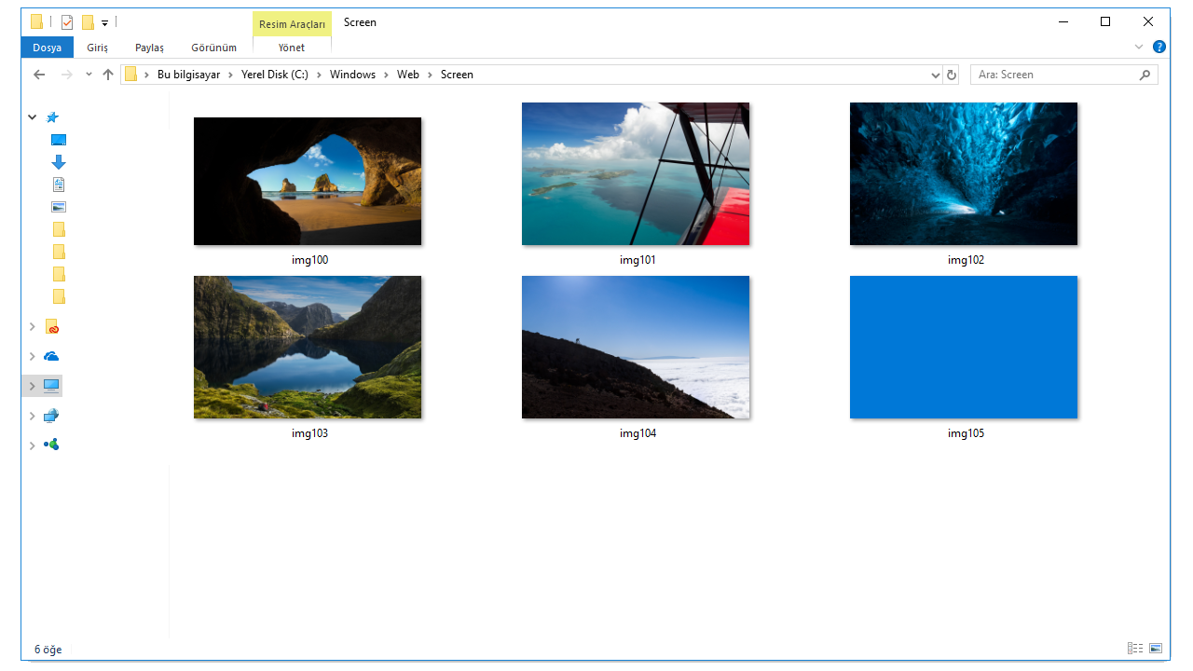This screenshot has height=671, width=1193.
Task: Switch to the Görünüm ribbon tab
Action: tap(214, 48)
